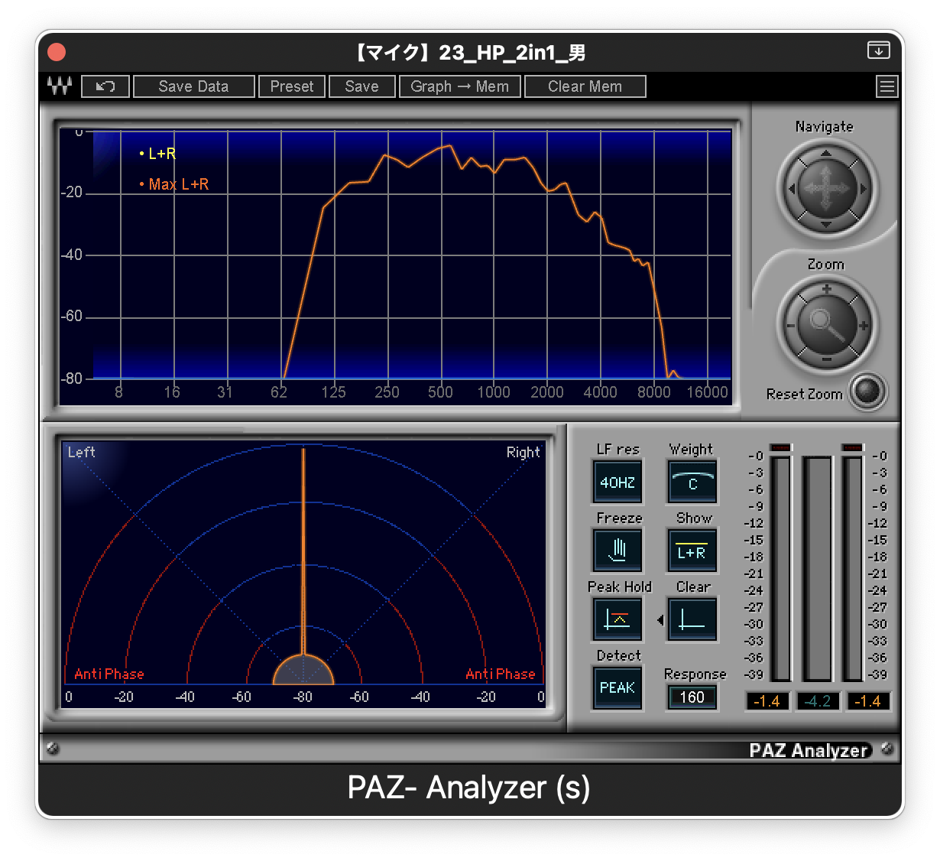940x861 pixels.
Task: Click the titlebar dropdown arrow box icon
Action: tap(879, 50)
